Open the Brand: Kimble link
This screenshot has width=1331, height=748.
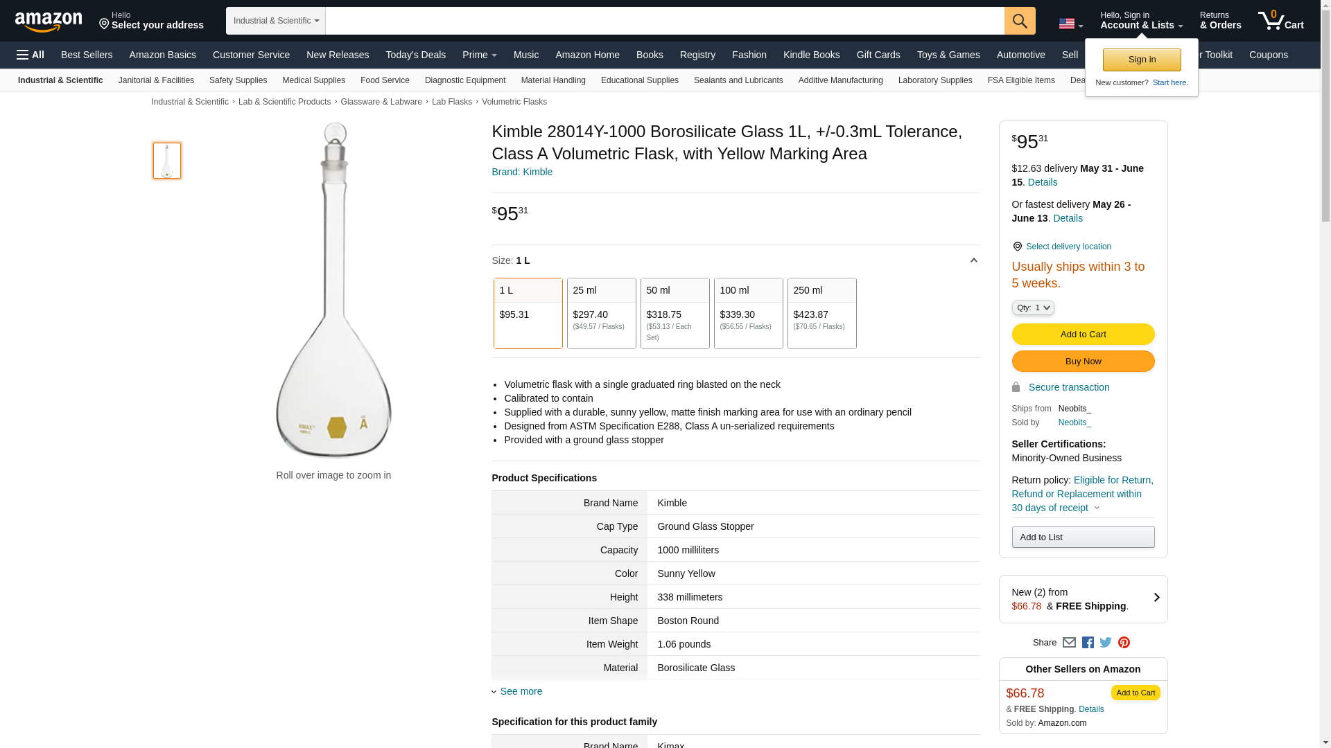click(522, 172)
